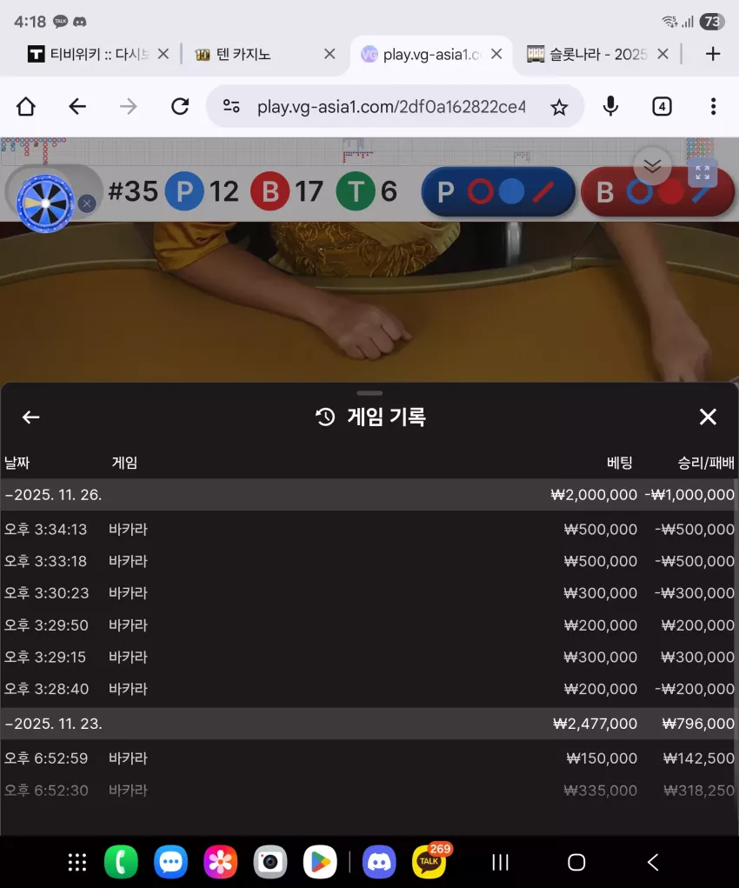739x888 pixels.
Task: Open the 오후 6:52:30 바카라 record
Action: [x=369, y=790]
